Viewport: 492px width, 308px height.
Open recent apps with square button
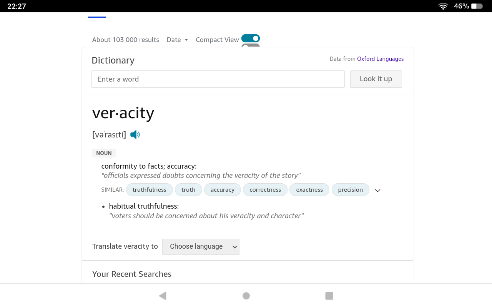tap(329, 296)
